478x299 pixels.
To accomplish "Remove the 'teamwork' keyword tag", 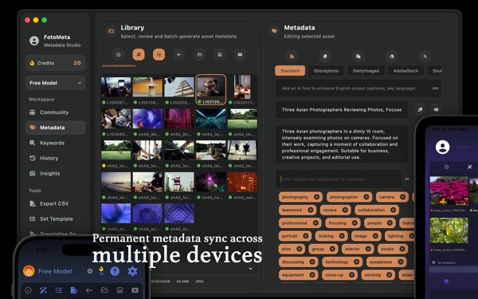I will pyautogui.click(x=311, y=210).
